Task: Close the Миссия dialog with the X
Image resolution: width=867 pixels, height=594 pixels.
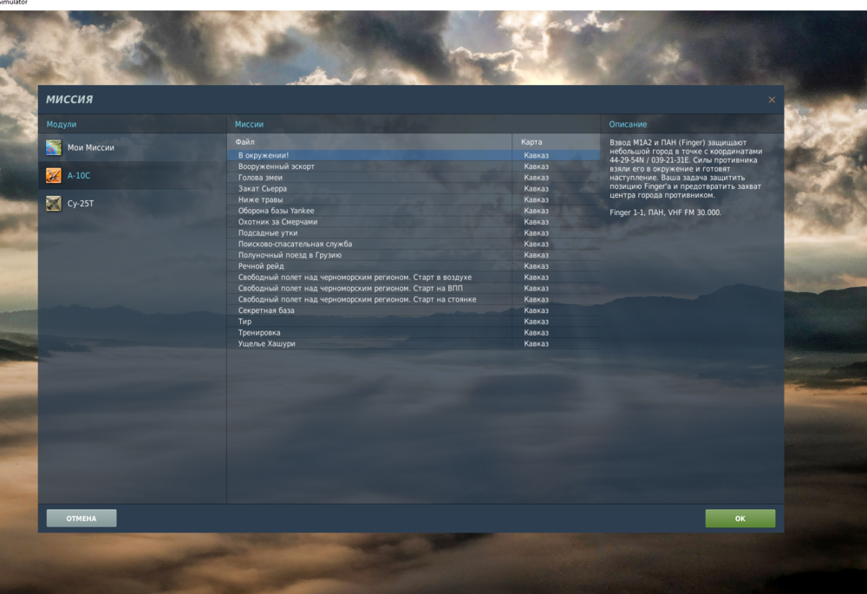Action: pos(772,100)
